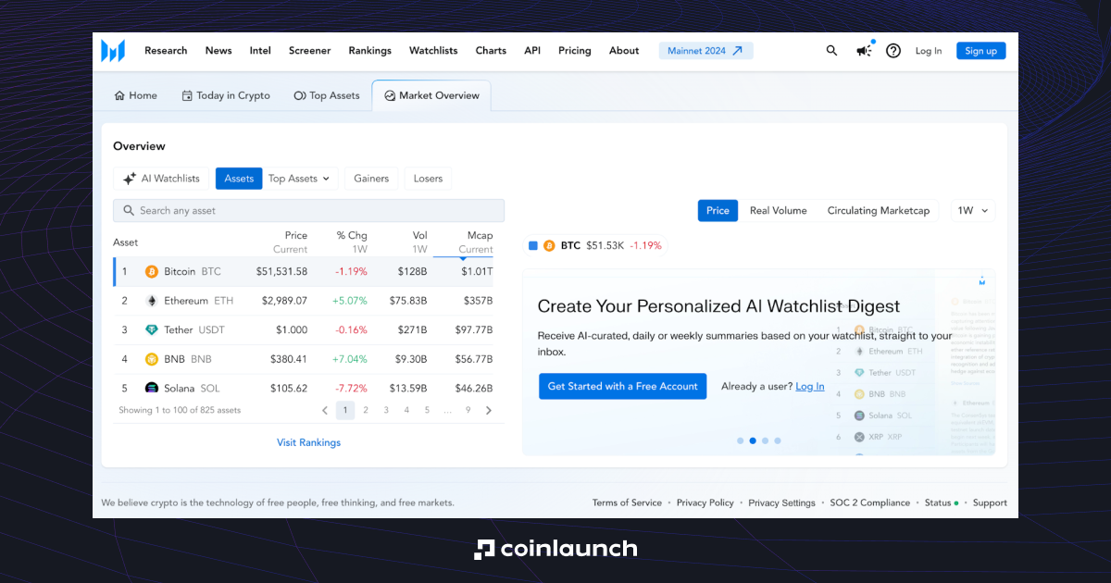Select the fourth carousel dot
This screenshot has height=583, width=1111.
(x=778, y=440)
